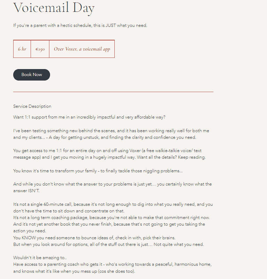
Task: Click the 'single 60-minute call' sentence
Action: 113,208
